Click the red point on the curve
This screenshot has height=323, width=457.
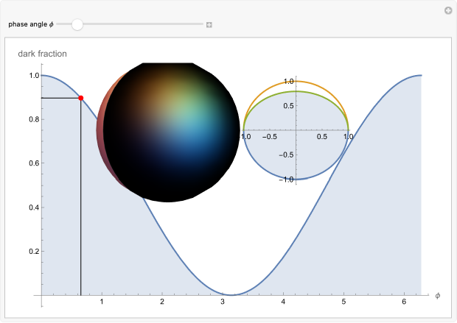point(80,98)
